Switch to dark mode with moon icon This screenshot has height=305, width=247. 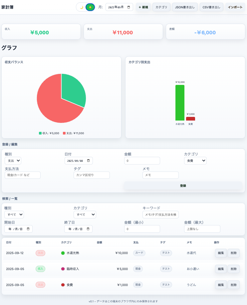82,7
